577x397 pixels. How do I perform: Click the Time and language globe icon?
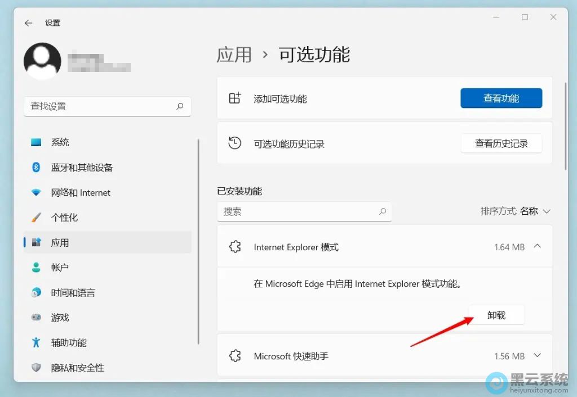pyautogui.click(x=37, y=292)
